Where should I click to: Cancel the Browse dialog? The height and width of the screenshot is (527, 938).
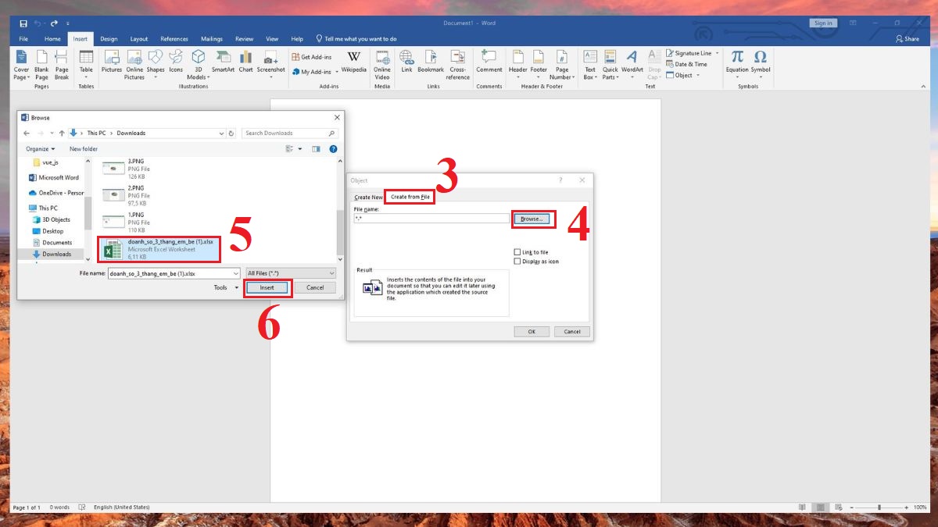[315, 287]
